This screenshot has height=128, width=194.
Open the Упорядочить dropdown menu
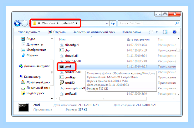coord(29,32)
